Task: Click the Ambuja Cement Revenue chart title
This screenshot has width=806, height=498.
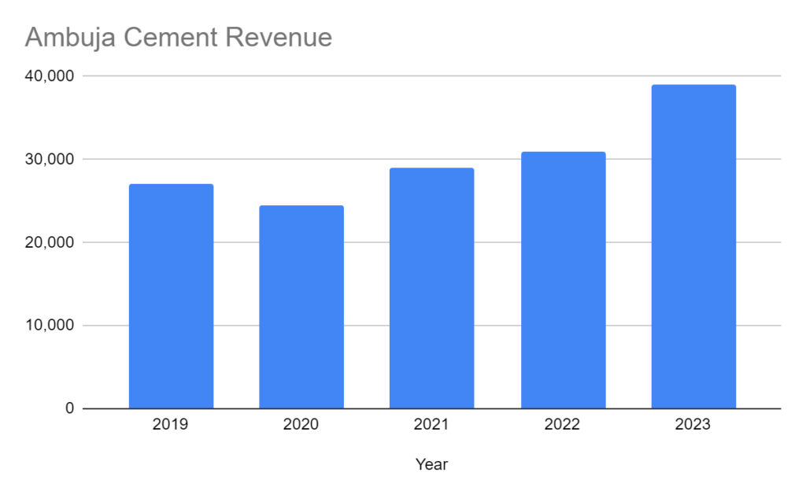Action: tap(179, 37)
